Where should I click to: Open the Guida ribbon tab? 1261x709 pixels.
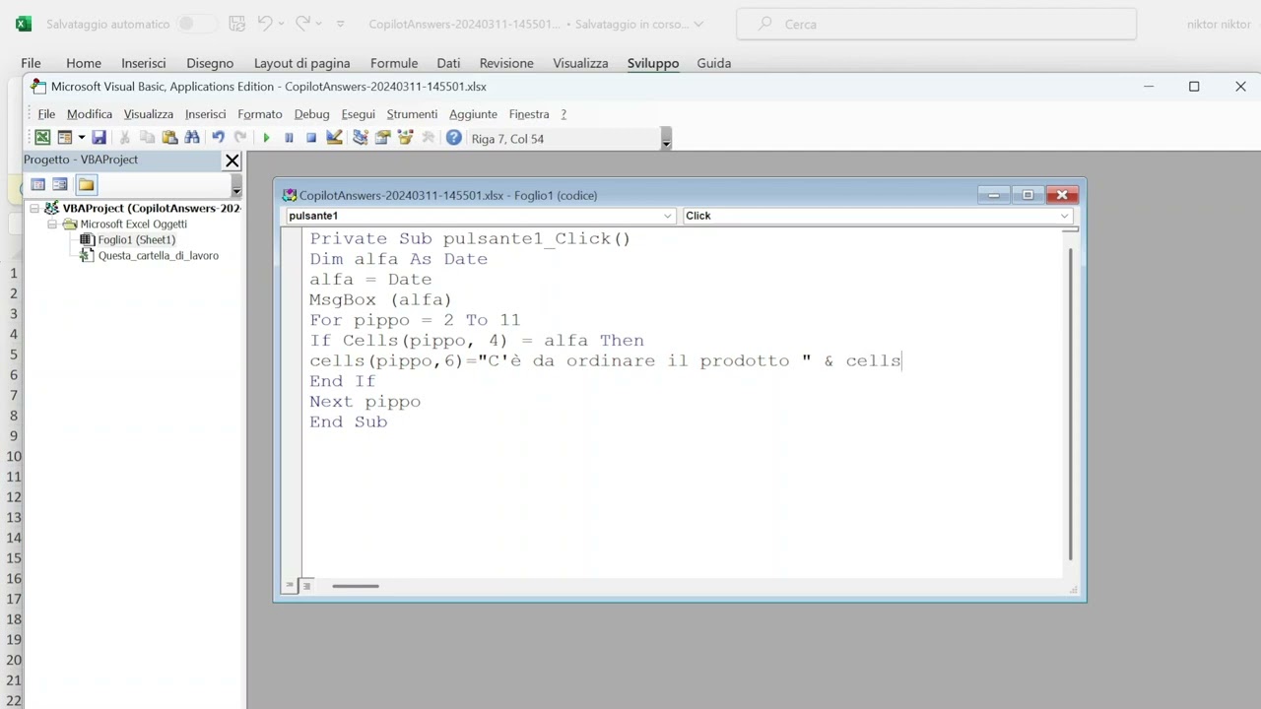tap(714, 63)
